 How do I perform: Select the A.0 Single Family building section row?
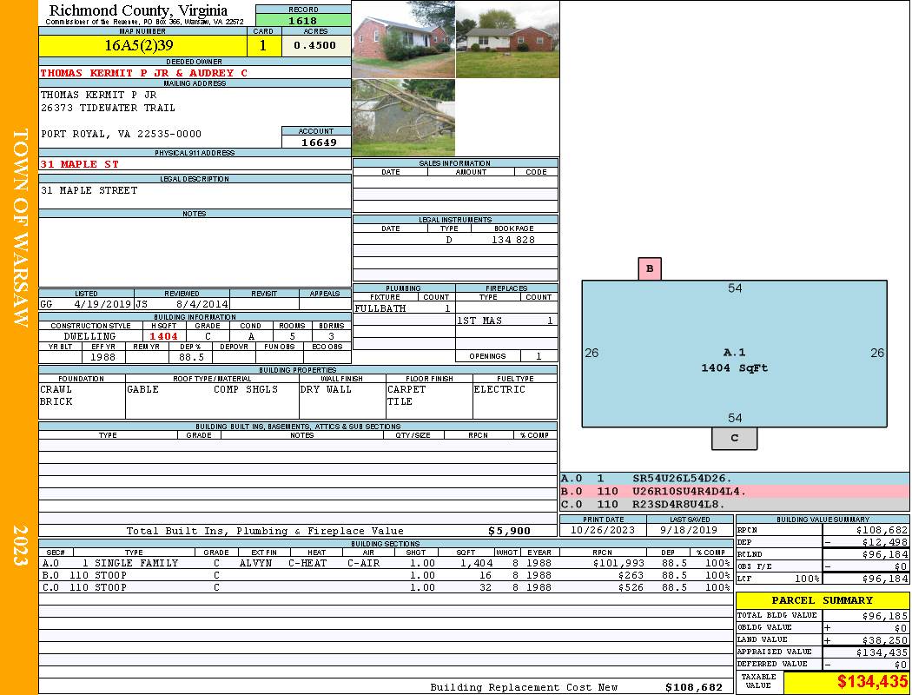(382, 563)
